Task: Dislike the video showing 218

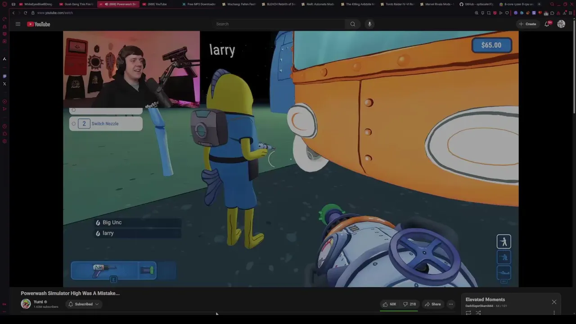Action: [409, 304]
